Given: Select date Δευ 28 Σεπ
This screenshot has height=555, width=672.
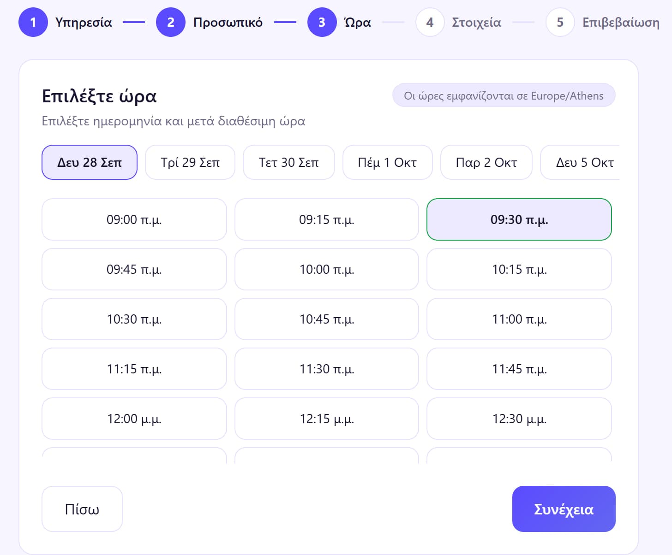Looking at the screenshot, I should click(x=90, y=162).
